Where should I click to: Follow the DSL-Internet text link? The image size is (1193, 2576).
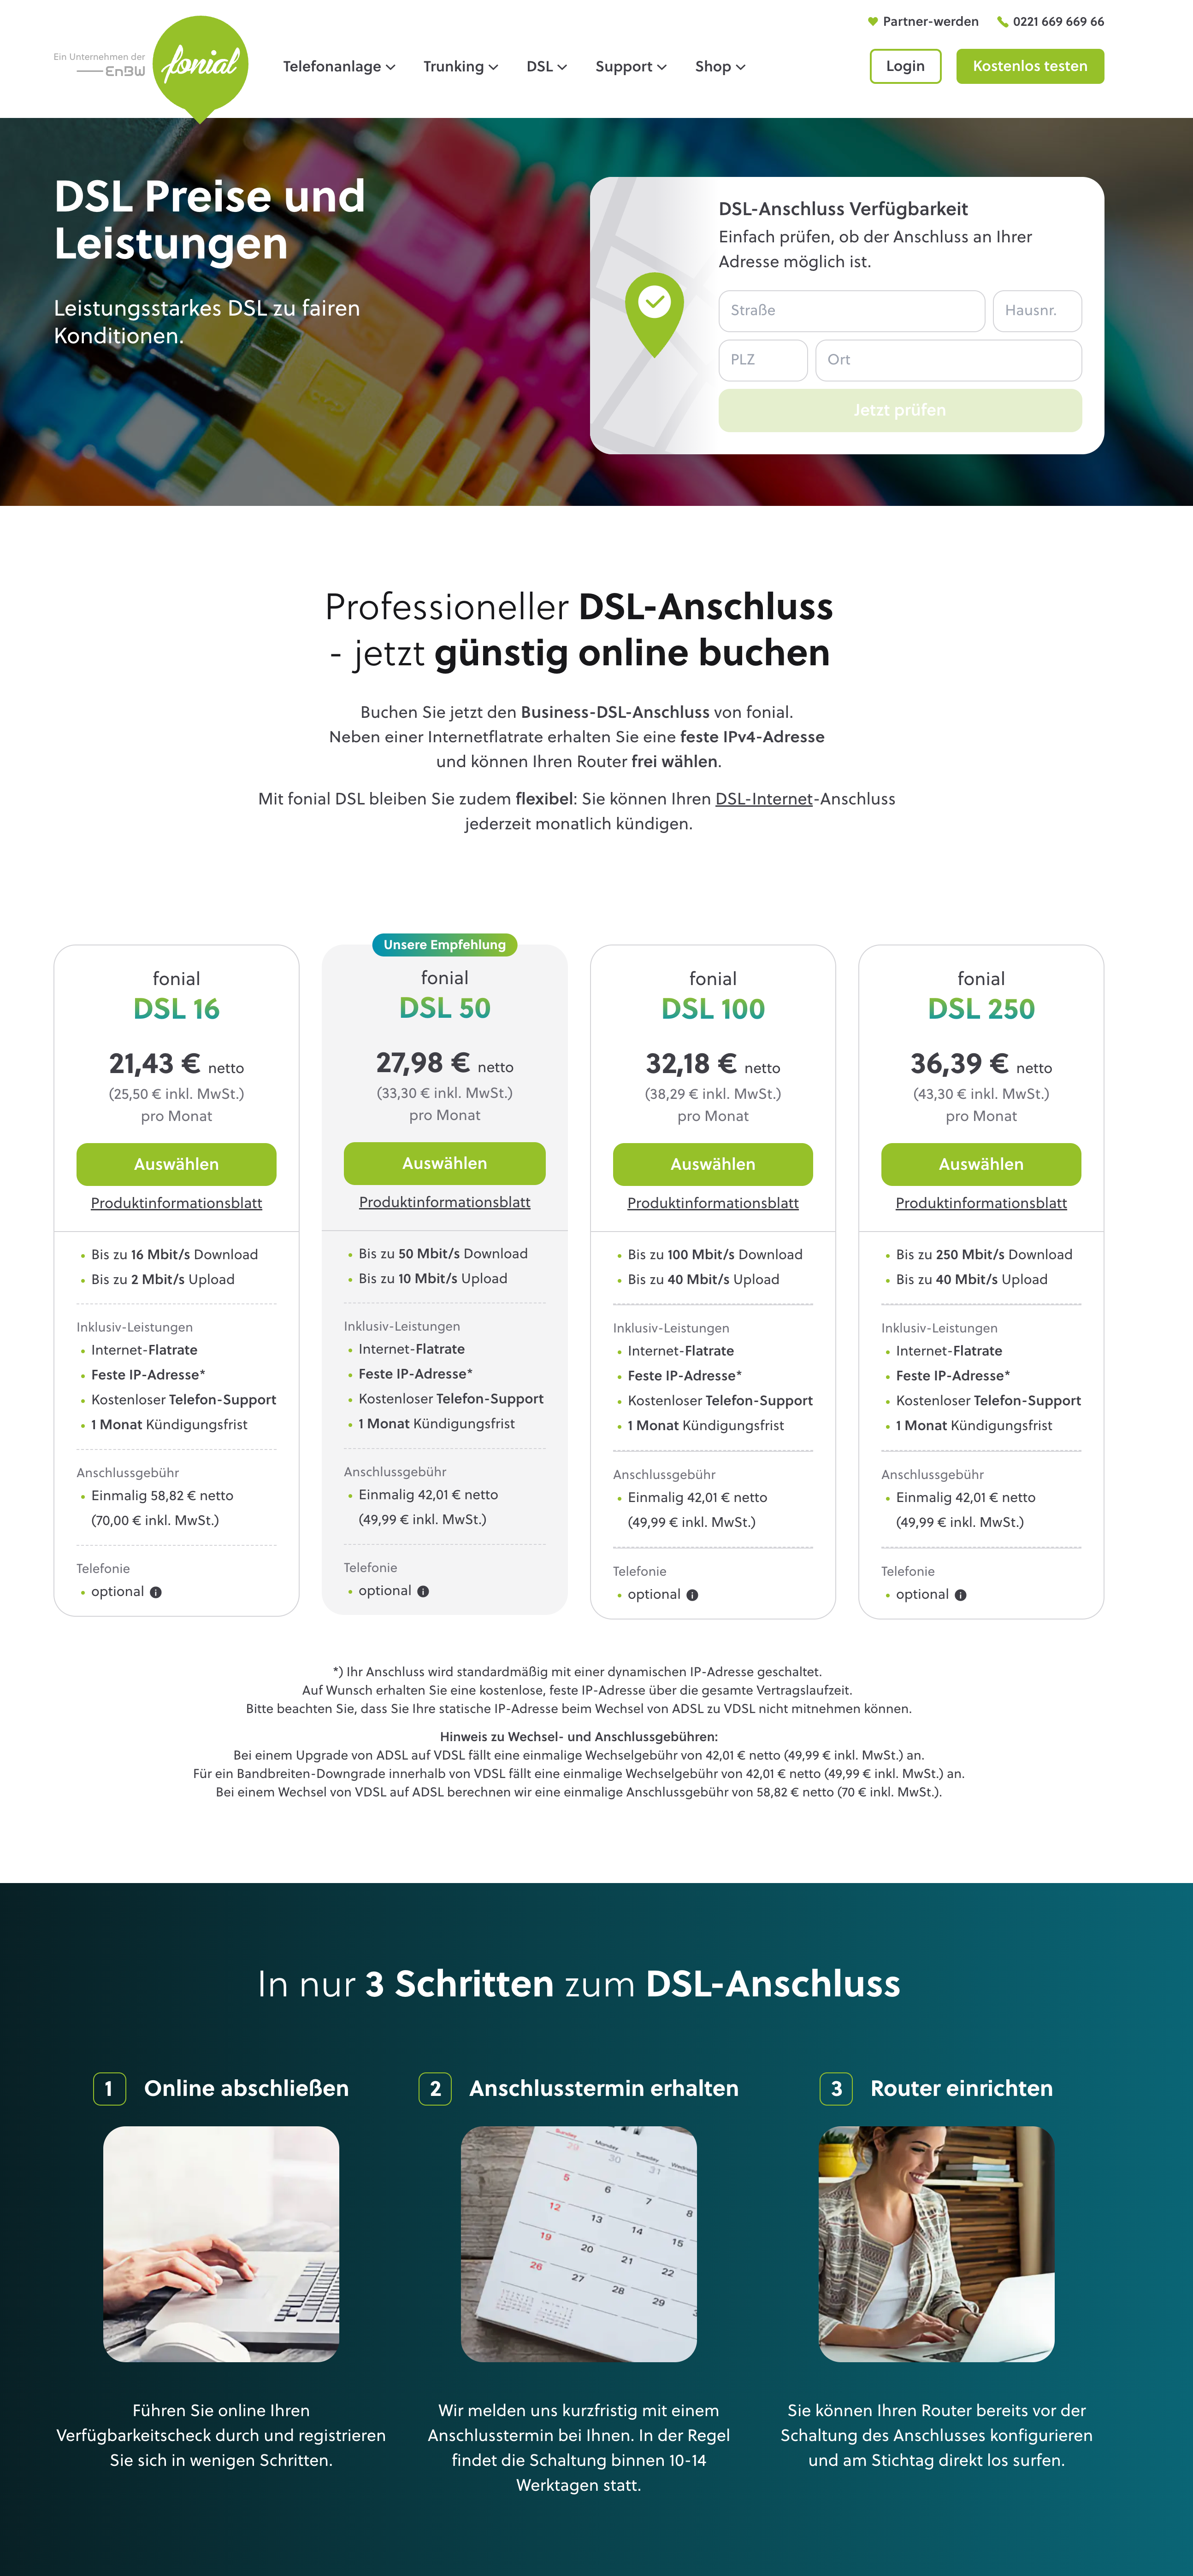[764, 799]
